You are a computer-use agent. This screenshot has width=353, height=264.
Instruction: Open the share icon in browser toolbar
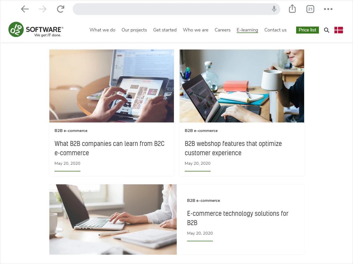(292, 9)
